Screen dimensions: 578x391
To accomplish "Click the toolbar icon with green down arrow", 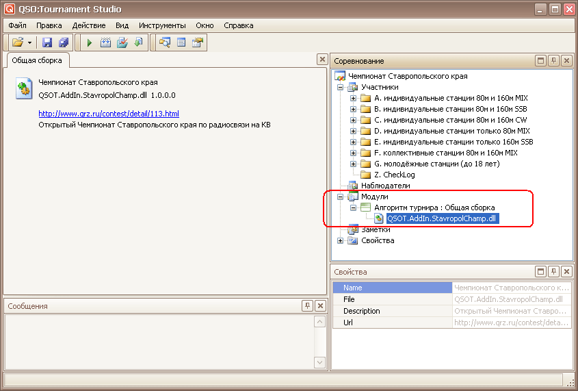I will [138, 42].
